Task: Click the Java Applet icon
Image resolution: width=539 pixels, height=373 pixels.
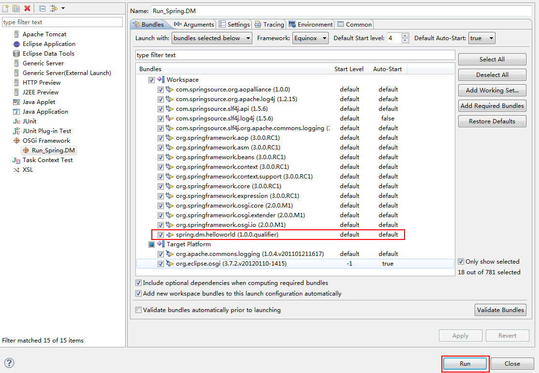Action: click(x=16, y=102)
